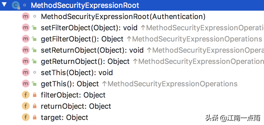
Task: Select getReturnObject(): Object in the structure
Action: pos(85,61)
